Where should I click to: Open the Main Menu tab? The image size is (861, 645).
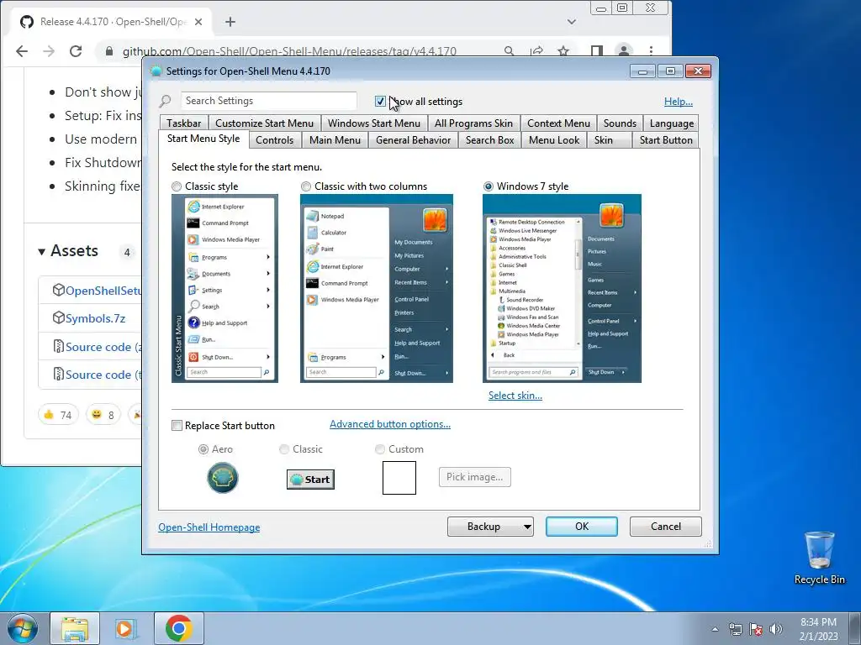click(335, 140)
